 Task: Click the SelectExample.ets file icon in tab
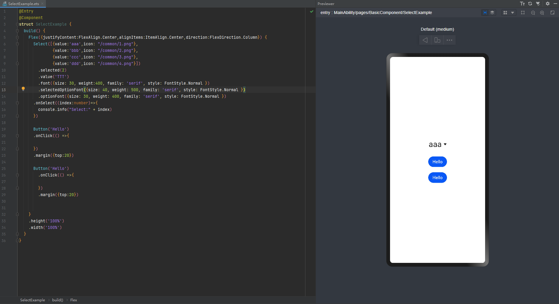(x=5, y=4)
